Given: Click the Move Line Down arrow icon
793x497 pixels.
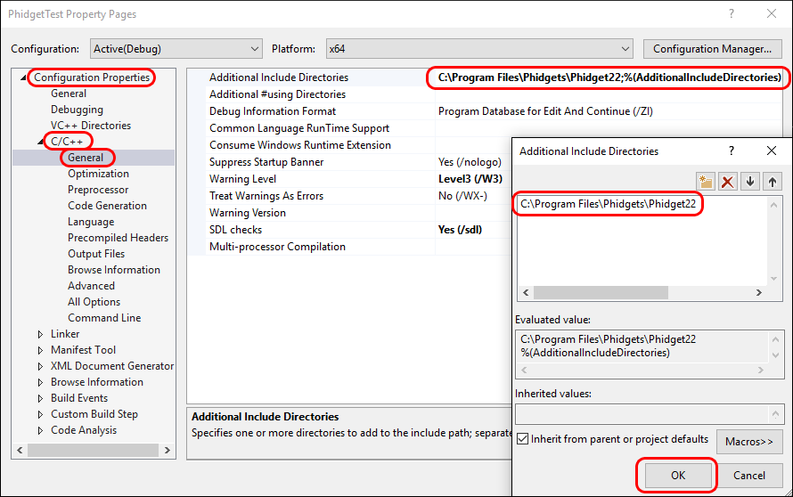Looking at the screenshot, I should pos(750,181).
